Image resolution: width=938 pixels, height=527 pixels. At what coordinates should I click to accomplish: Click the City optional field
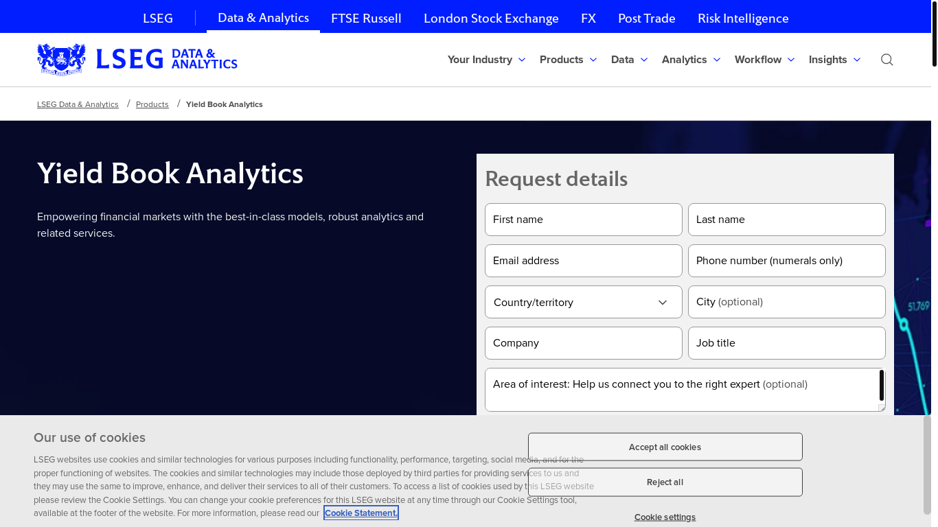(787, 302)
